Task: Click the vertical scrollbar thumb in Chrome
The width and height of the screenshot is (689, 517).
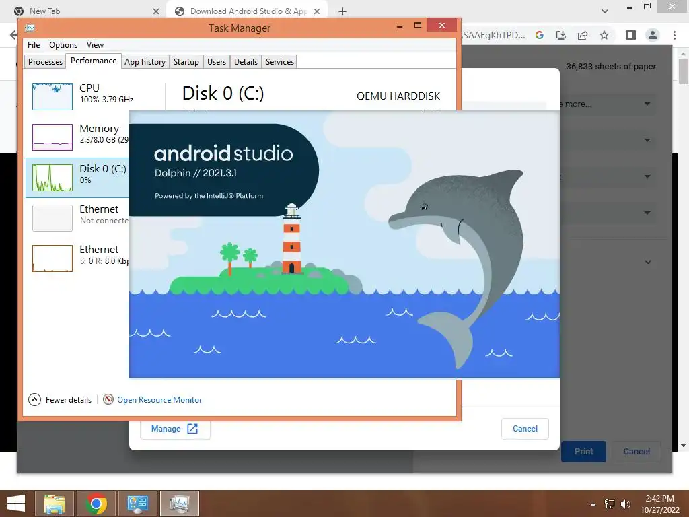Action: point(684,71)
